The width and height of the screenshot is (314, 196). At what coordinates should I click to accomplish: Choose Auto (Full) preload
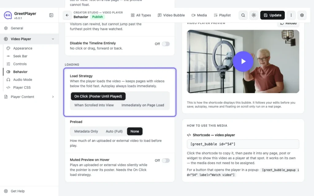114,131
